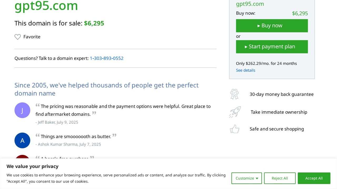Click the gpt95.com sidebar domain name
The image size is (337, 189).
[250, 4]
